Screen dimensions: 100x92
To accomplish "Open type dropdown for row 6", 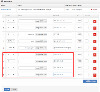I will (x=11, y=61).
